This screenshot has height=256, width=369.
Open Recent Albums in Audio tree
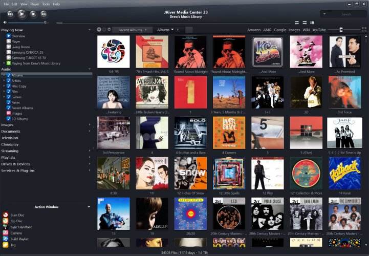[x=22, y=108]
